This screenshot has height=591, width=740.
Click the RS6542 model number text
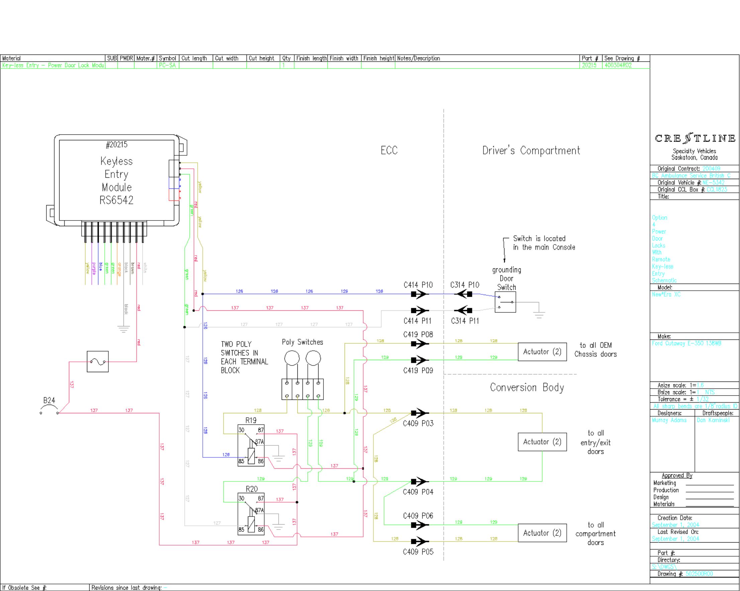(x=116, y=200)
